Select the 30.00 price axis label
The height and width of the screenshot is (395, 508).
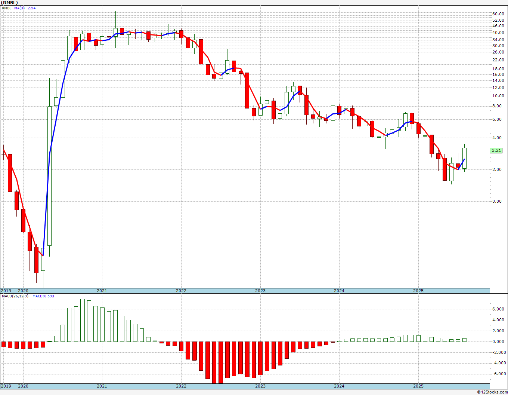[498, 46]
